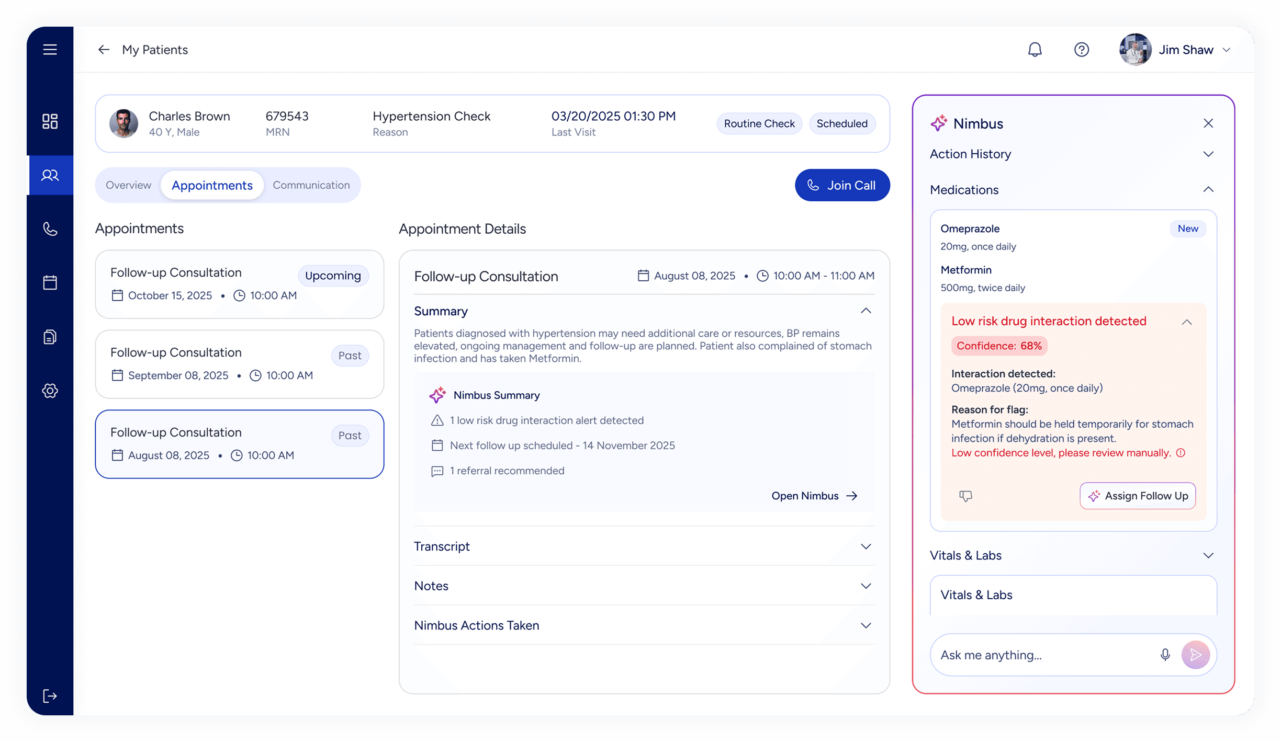Click the Join Call button
1281x742 pixels.
[x=842, y=185]
